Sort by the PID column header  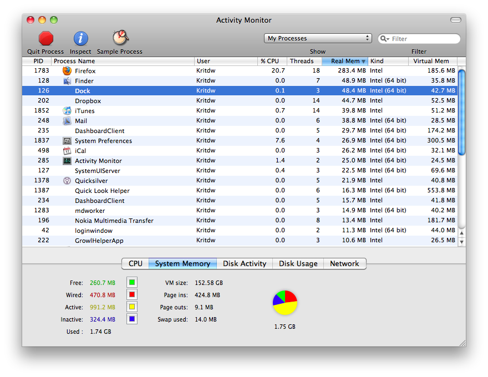coord(37,61)
